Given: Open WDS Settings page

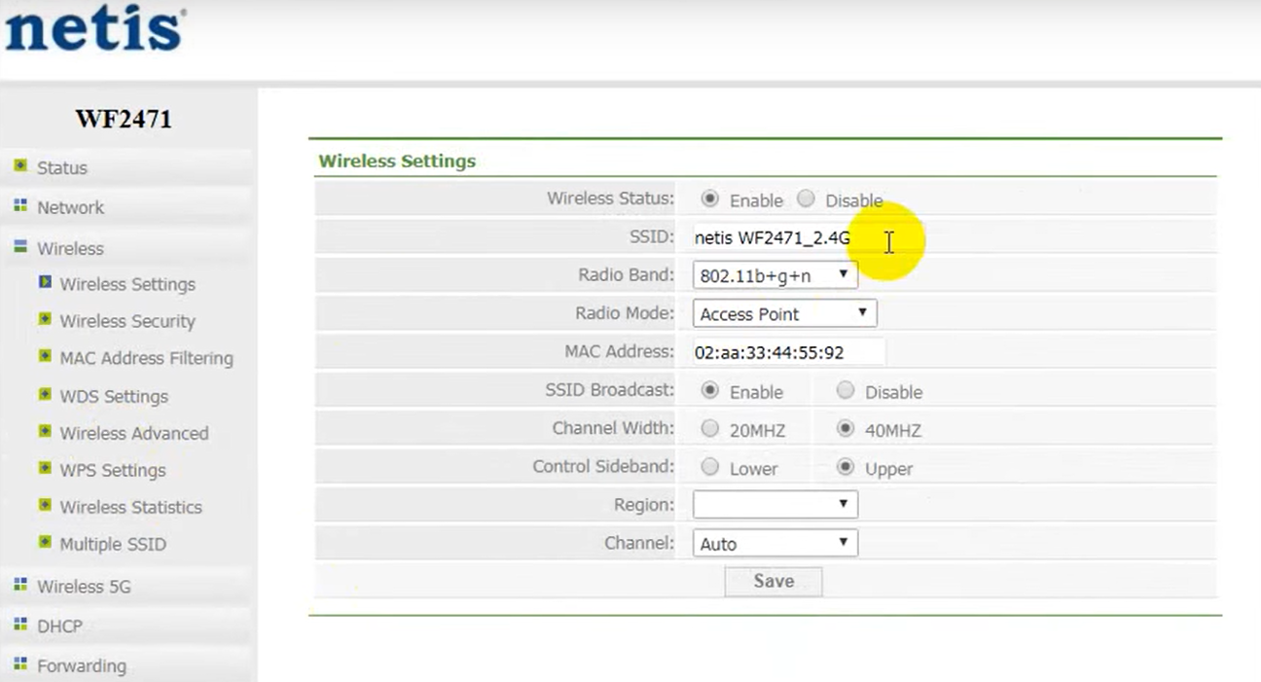Looking at the screenshot, I should (114, 396).
